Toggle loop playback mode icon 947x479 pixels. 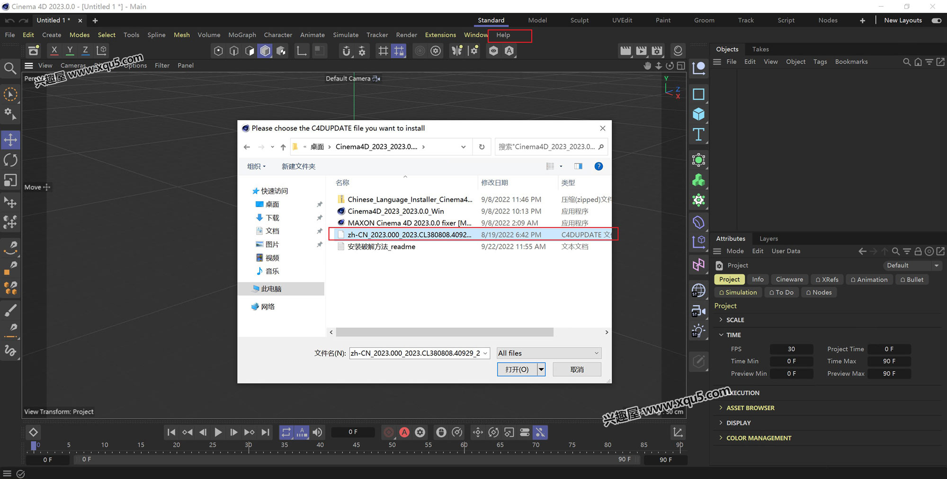pos(286,432)
